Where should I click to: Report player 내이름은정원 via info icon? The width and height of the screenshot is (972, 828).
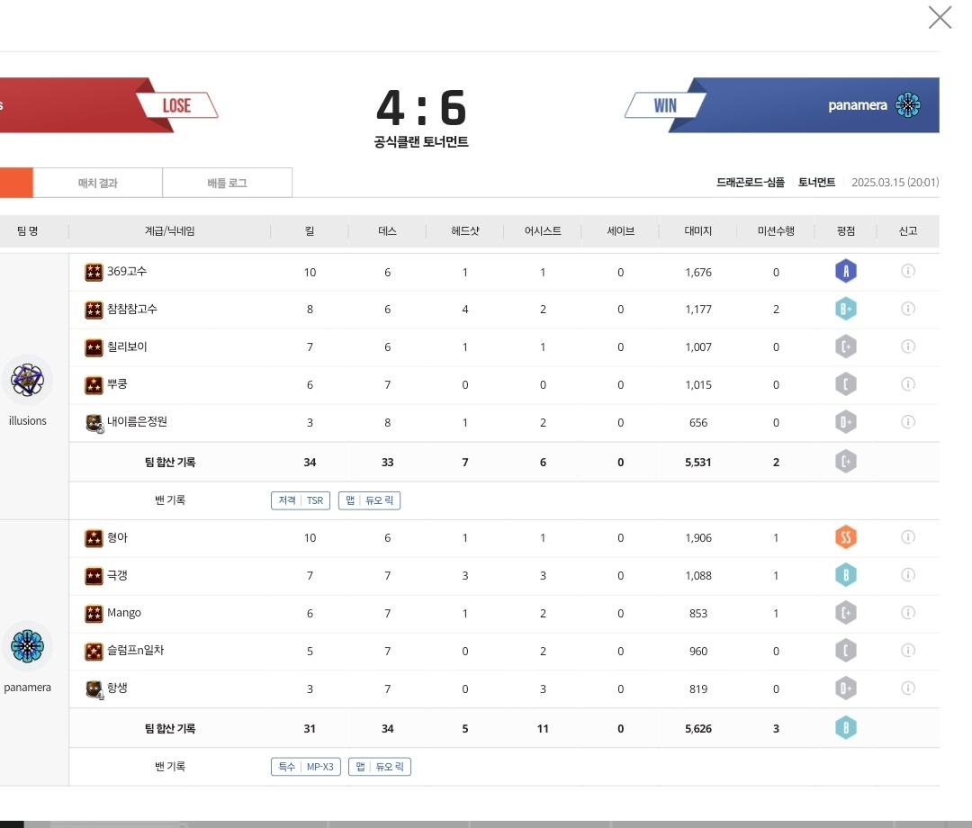click(x=908, y=422)
